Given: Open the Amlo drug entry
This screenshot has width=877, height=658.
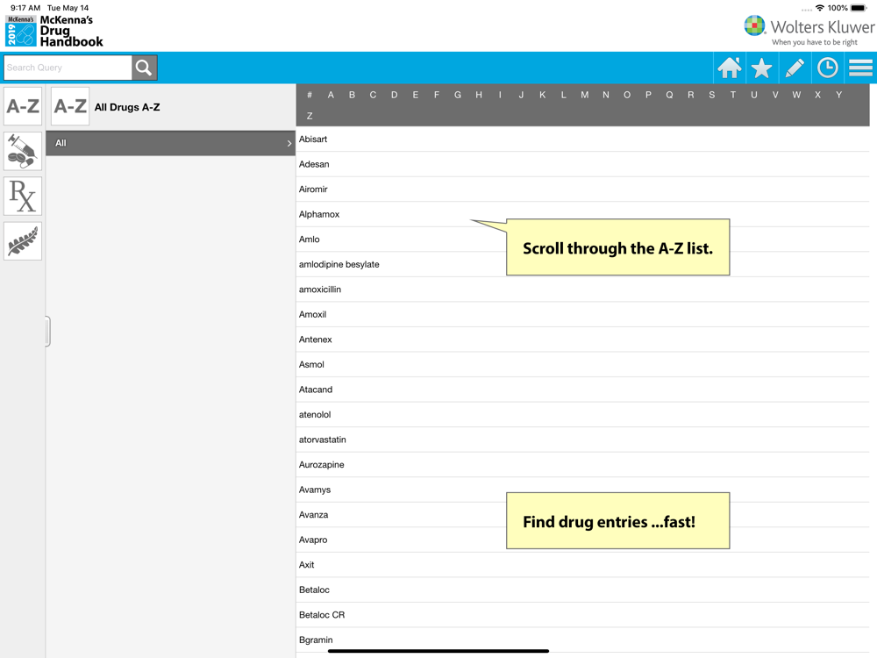Looking at the screenshot, I should 582,240.
